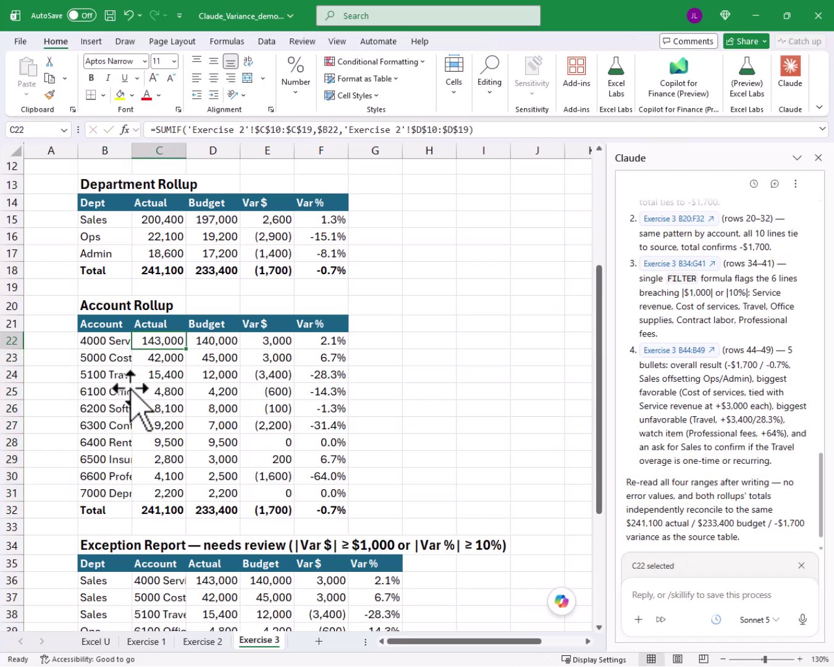
Task: Click the Increase Indent icon
Action: (214, 95)
